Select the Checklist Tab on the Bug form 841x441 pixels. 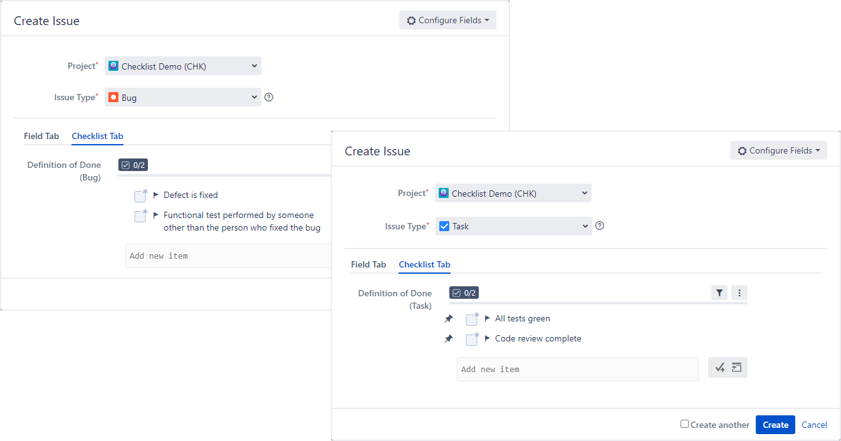[x=97, y=136]
